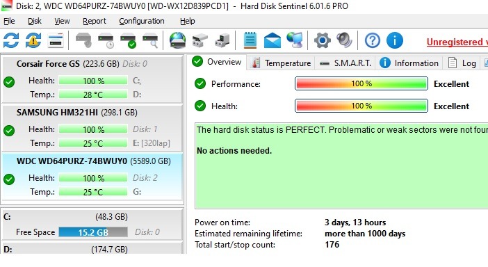Click the refresh with warning icon
Screen dimensions: 488x267
pos(33,40)
